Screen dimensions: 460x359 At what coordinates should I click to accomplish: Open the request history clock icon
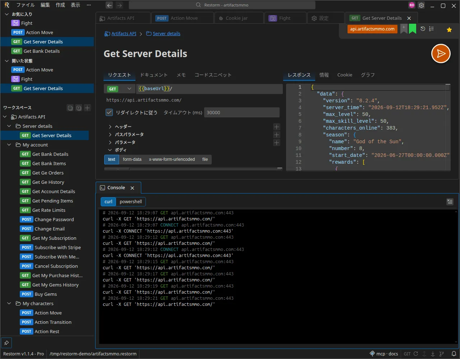423,29
